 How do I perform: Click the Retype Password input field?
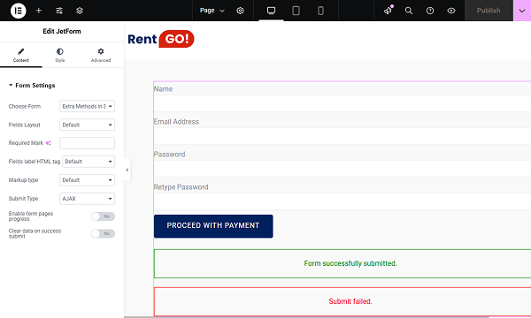coord(342,201)
